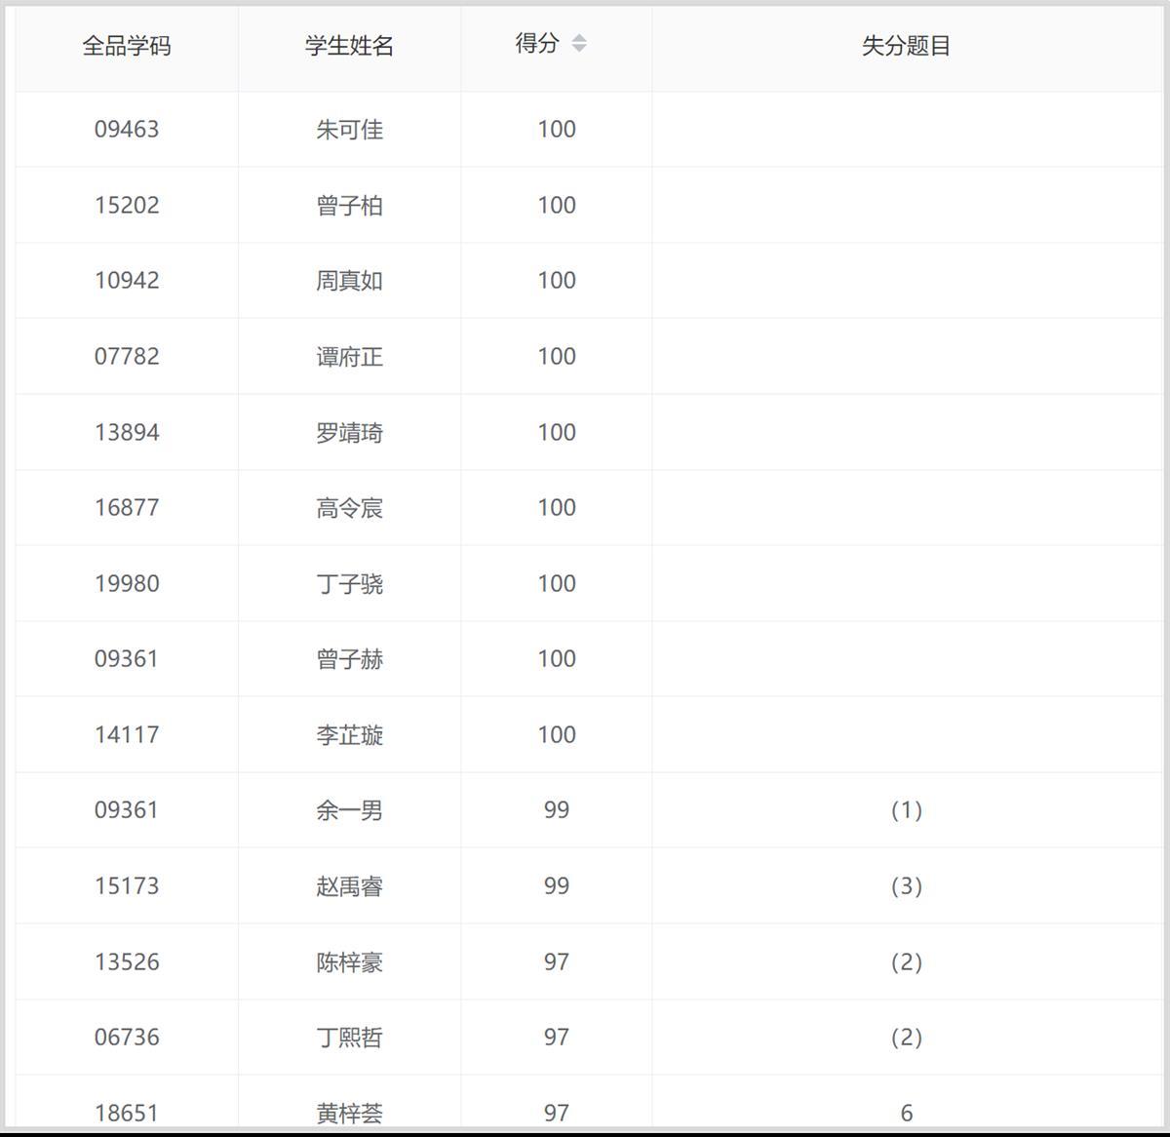The width and height of the screenshot is (1170, 1137).
Task: Click the 失分题目 column header
Action: point(906,46)
